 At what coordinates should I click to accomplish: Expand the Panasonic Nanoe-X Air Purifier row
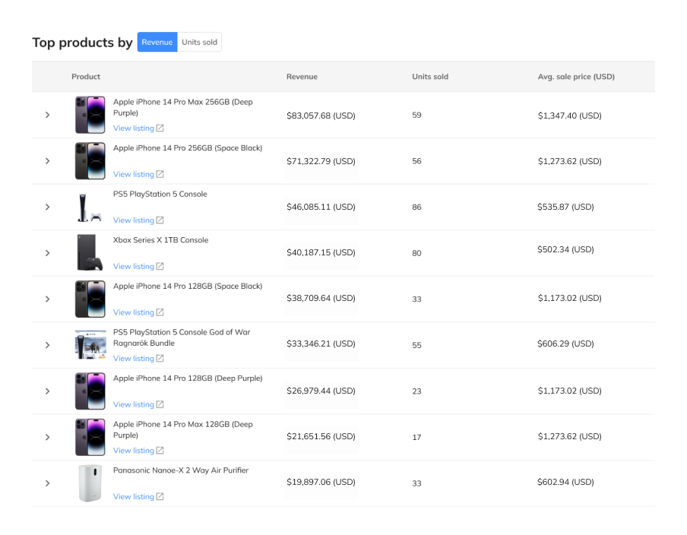47,483
